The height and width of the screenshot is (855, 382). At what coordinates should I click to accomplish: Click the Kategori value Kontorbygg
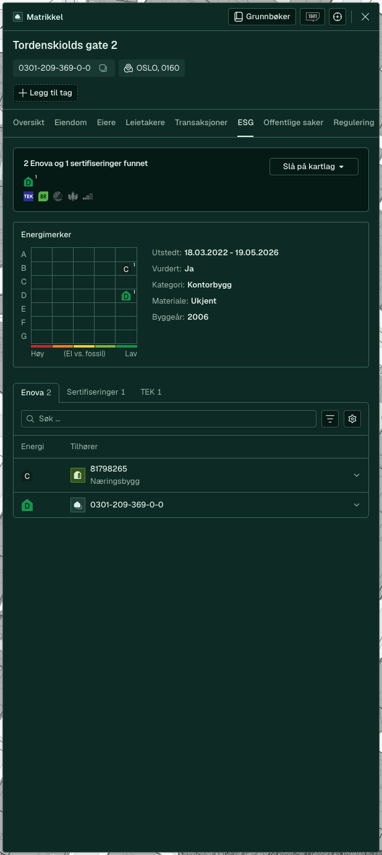[210, 285]
